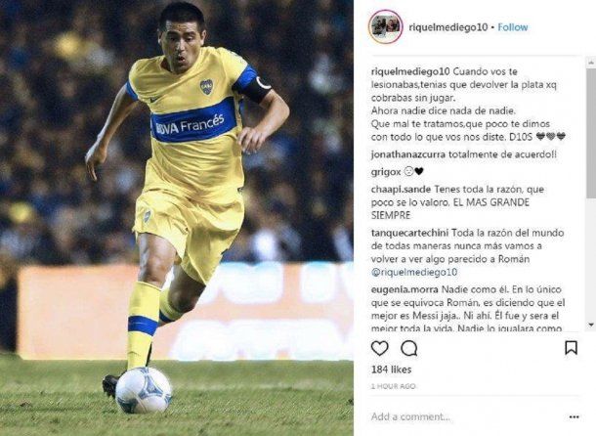Click the soccer player post photo
This screenshot has width=596, height=436.
pos(177,218)
